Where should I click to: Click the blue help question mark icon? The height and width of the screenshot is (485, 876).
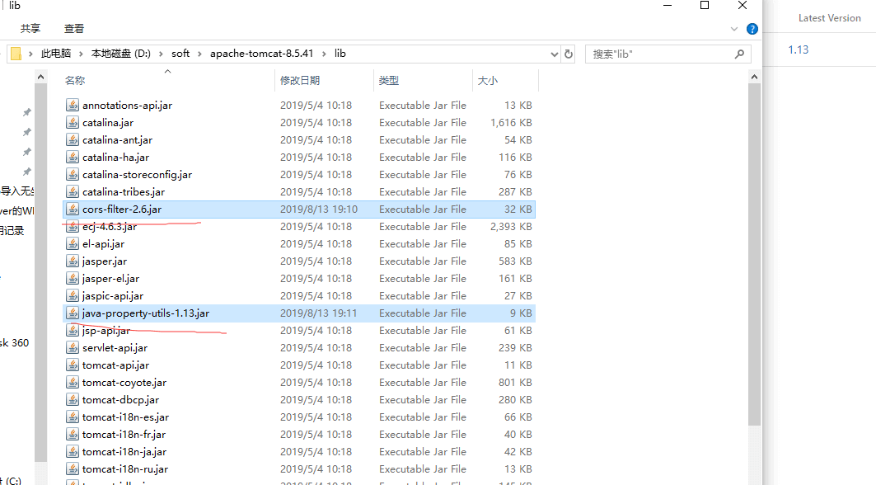(752, 29)
